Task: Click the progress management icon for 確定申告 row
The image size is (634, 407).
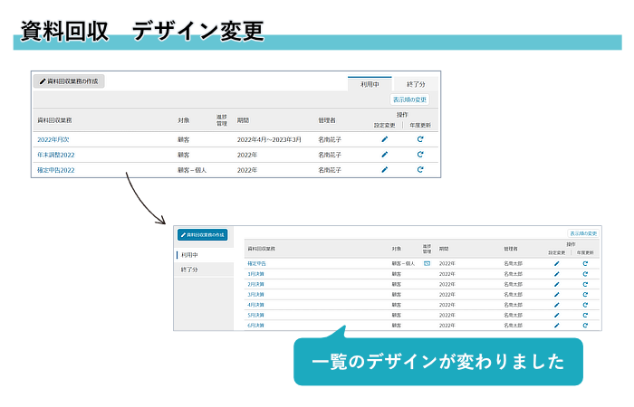Action: (427, 263)
